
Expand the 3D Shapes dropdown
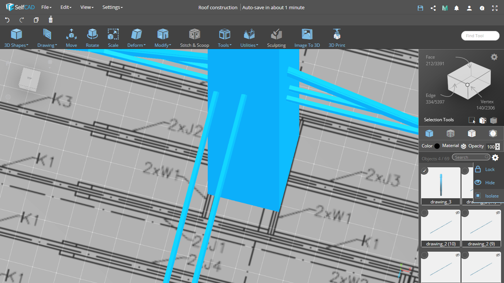(16, 38)
